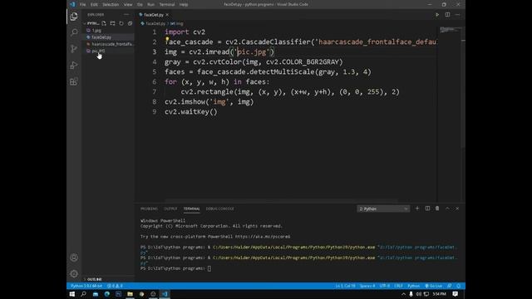This screenshot has height=299, width=532.
Task: Open pic.jpg in the Explorer
Action: [x=98, y=51]
